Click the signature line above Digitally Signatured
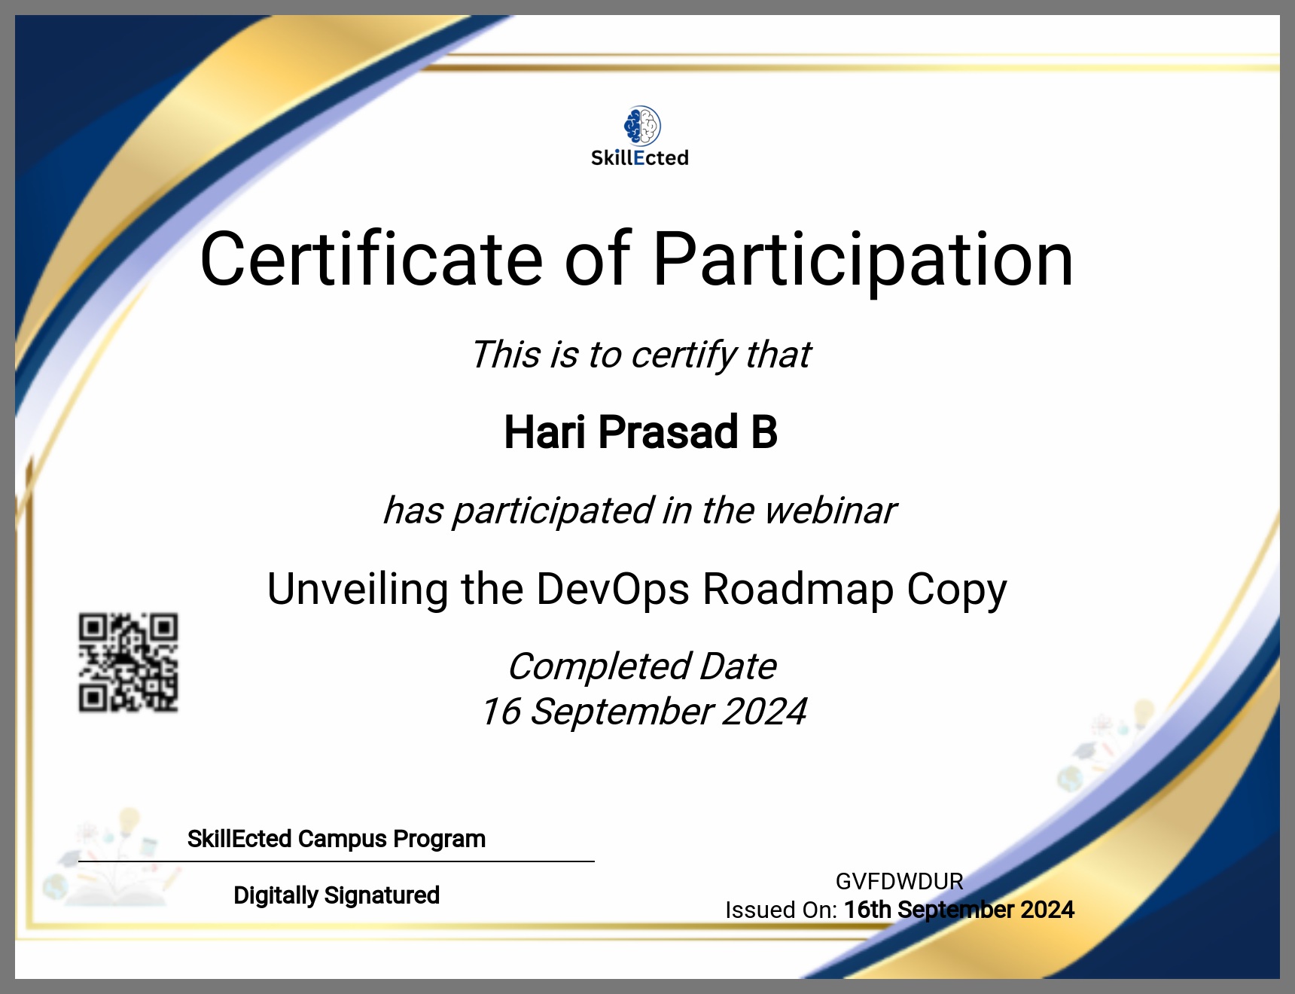The width and height of the screenshot is (1295, 994). click(x=336, y=861)
